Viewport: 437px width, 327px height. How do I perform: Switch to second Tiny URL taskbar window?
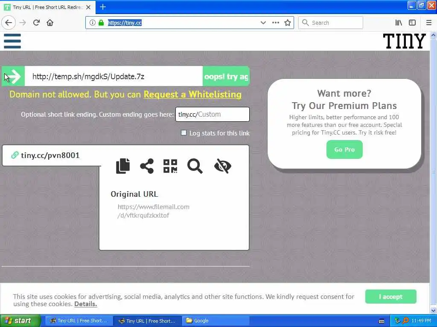[x=148, y=321]
